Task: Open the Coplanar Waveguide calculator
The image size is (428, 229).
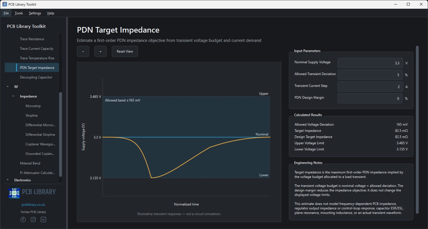Action: click(x=40, y=144)
